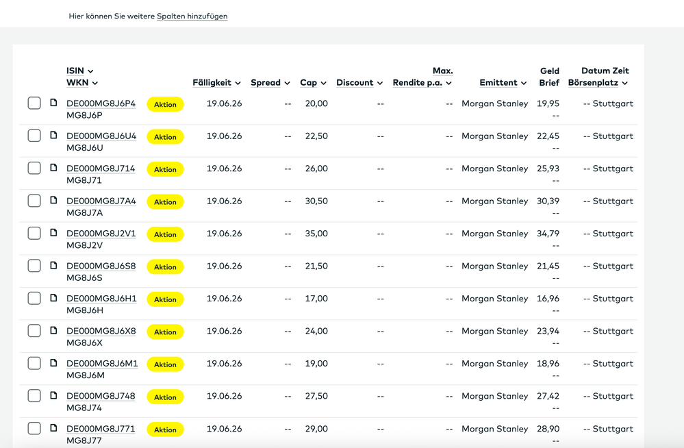Image resolution: width=684 pixels, height=448 pixels.
Task: Open ISIN link DE000MG8J714
Action: pos(101,169)
